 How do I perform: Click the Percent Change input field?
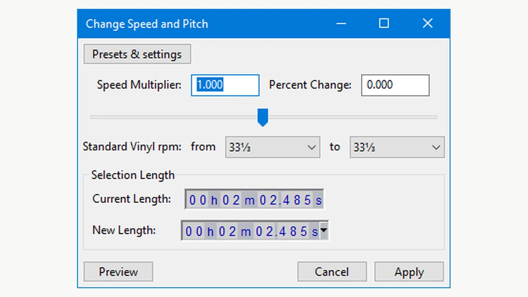395,85
